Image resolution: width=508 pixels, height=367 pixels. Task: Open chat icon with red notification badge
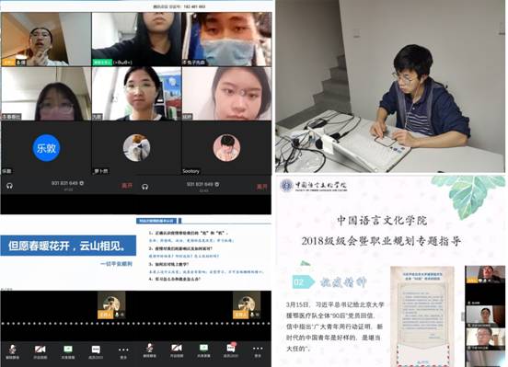(x=231, y=348)
